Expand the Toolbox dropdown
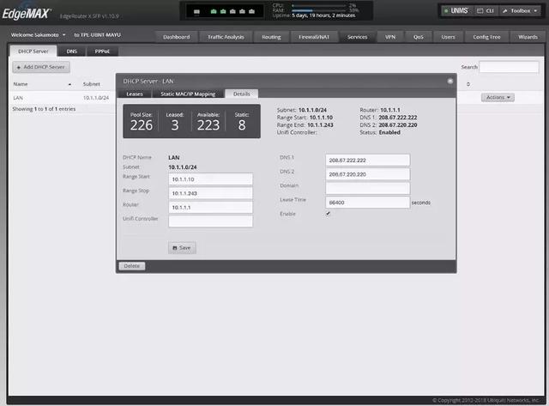Screen dimensions: 549x406 [x=520, y=11]
